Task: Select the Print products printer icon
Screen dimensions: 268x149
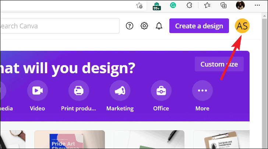Action: (79, 91)
